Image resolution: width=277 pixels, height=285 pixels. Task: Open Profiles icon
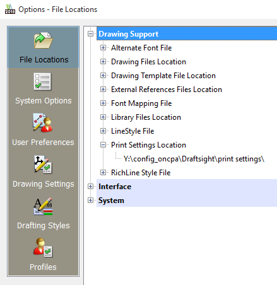click(43, 248)
